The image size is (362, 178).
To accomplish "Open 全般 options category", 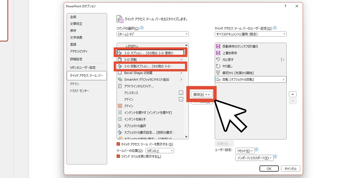I will click(87, 17).
